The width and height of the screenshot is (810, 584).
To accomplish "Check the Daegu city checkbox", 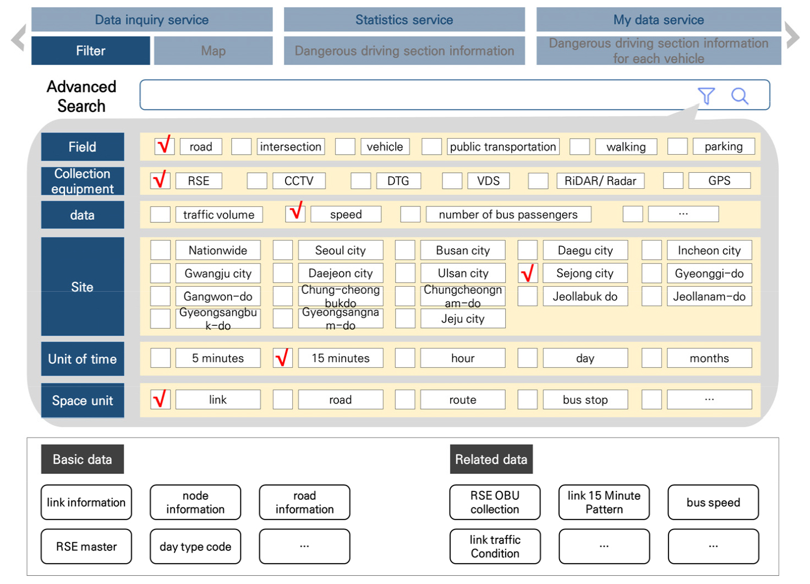I will click(528, 250).
